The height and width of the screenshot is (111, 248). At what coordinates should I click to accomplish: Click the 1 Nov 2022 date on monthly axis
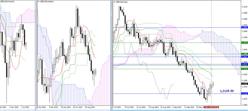[14, 107]
